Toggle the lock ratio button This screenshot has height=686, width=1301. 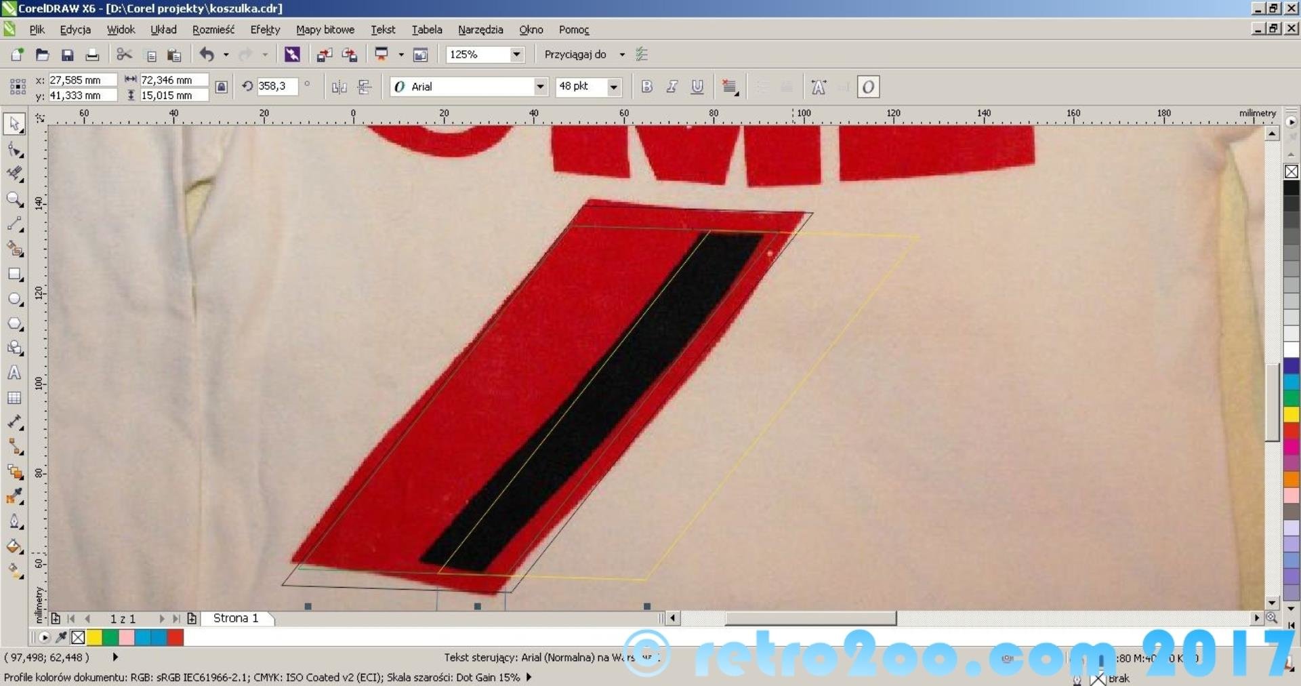(221, 87)
